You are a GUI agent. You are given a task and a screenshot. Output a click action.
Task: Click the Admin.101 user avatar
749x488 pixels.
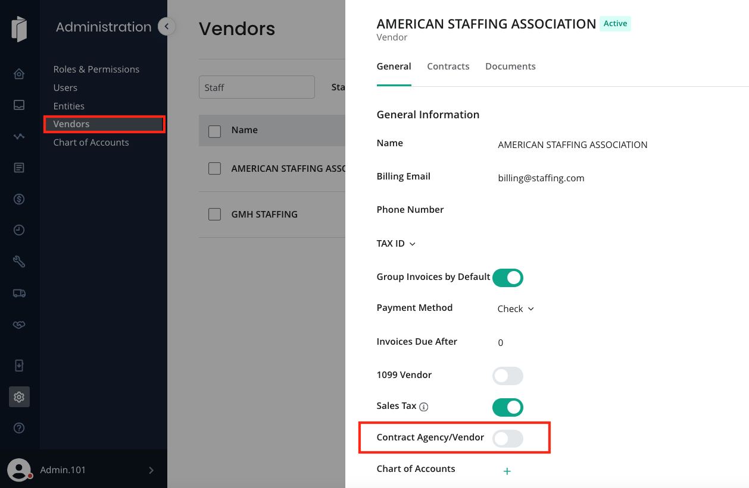click(19, 470)
